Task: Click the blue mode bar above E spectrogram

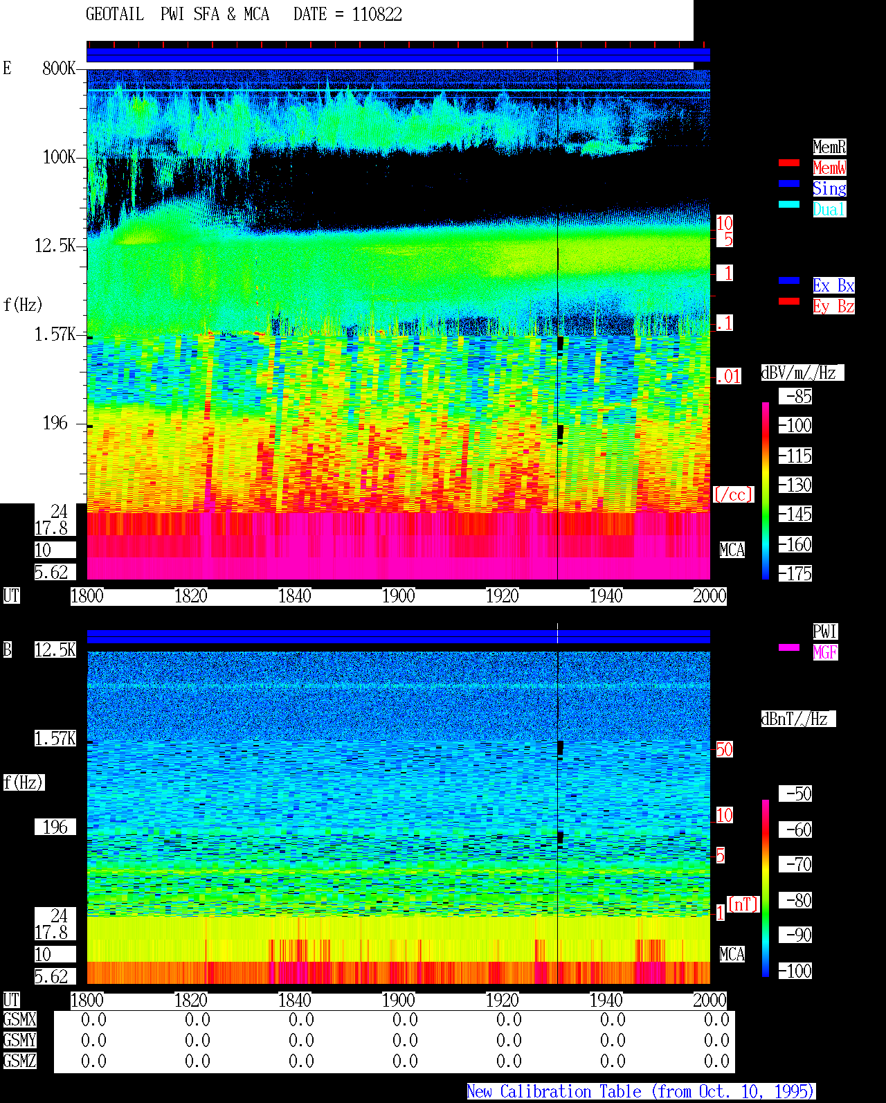Action: [398, 55]
